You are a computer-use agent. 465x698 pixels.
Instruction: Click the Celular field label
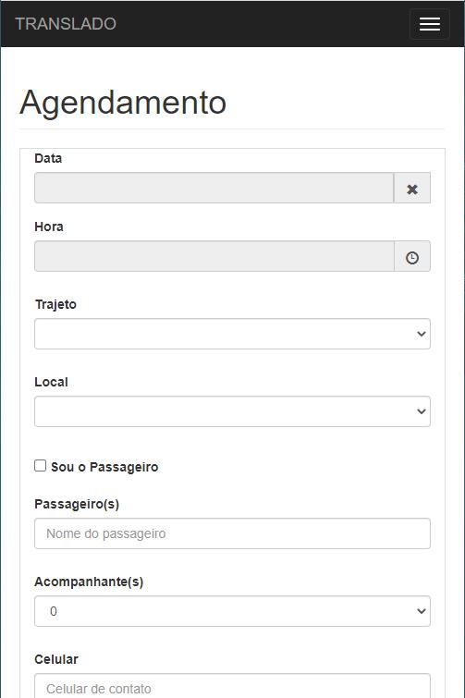[x=56, y=659]
